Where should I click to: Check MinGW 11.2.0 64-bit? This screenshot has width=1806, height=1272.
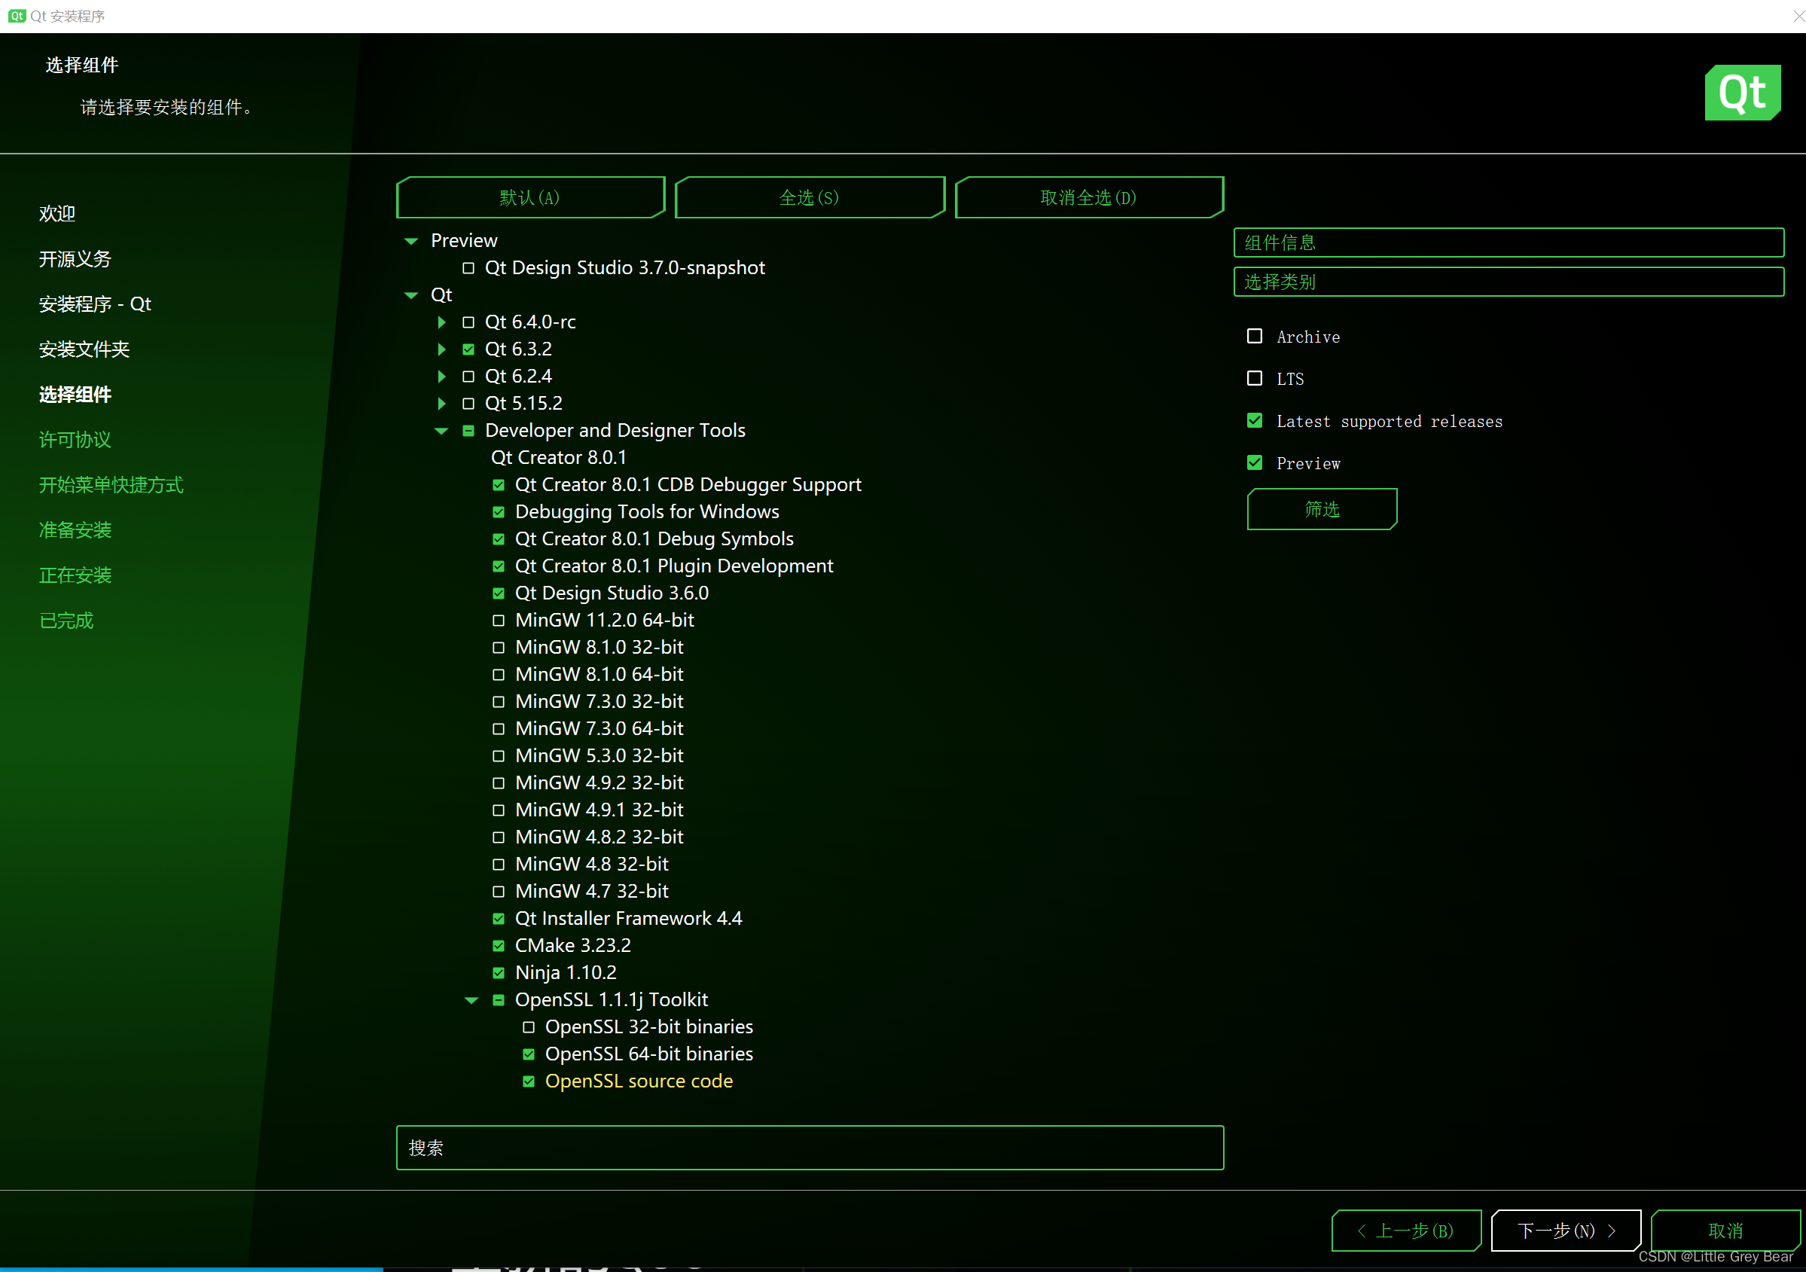(x=499, y=621)
